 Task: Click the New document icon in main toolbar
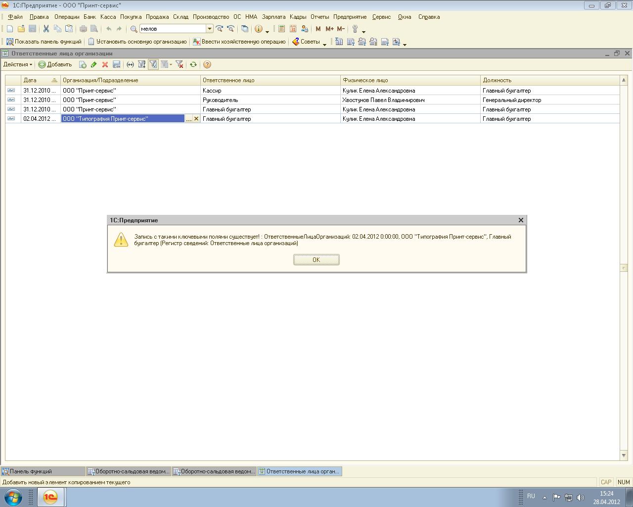click(x=10, y=29)
